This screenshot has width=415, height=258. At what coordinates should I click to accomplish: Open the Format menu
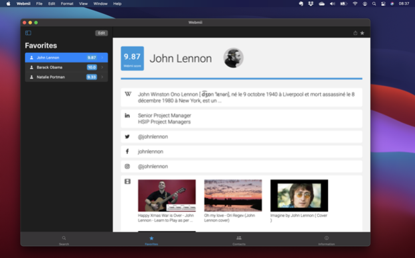(67, 4)
